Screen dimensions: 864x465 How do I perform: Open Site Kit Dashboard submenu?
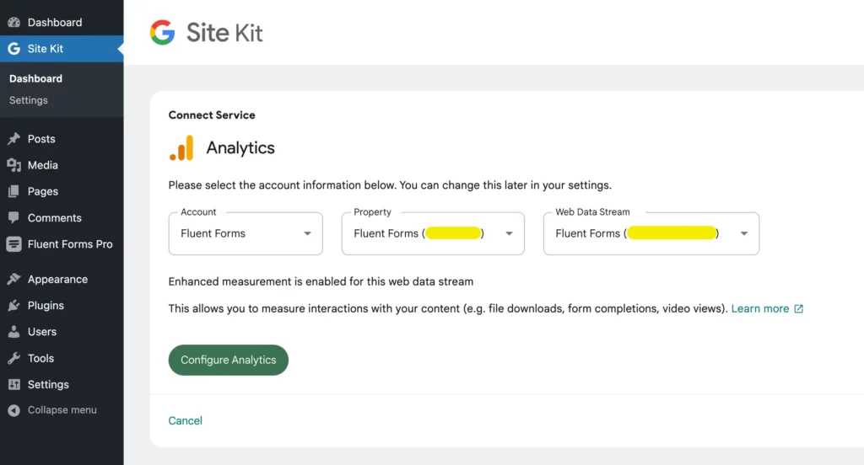pos(35,78)
